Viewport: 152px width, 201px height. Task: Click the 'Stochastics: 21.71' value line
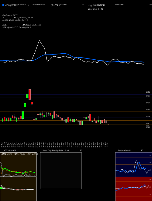(x=10, y=15)
